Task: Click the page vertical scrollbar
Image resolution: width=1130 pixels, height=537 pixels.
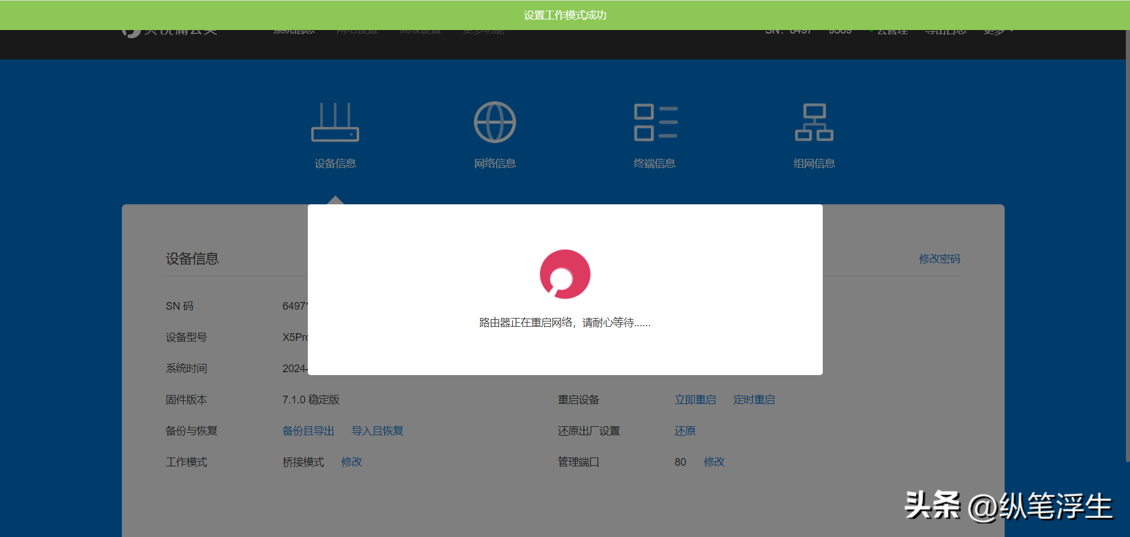Action: click(x=1127, y=247)
